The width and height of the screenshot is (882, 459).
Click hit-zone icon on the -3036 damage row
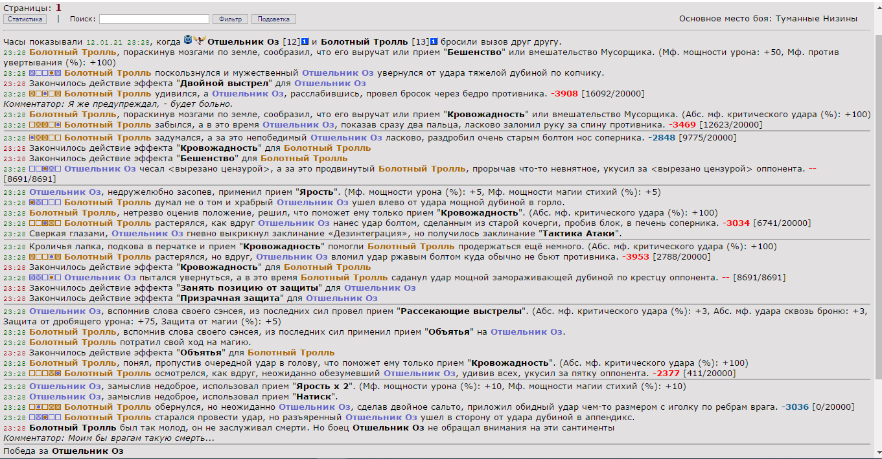(x=45, y=407)
